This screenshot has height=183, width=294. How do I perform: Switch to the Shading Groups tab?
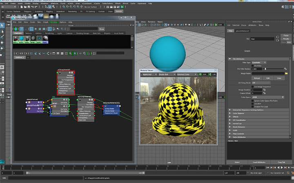coord(82,33)
